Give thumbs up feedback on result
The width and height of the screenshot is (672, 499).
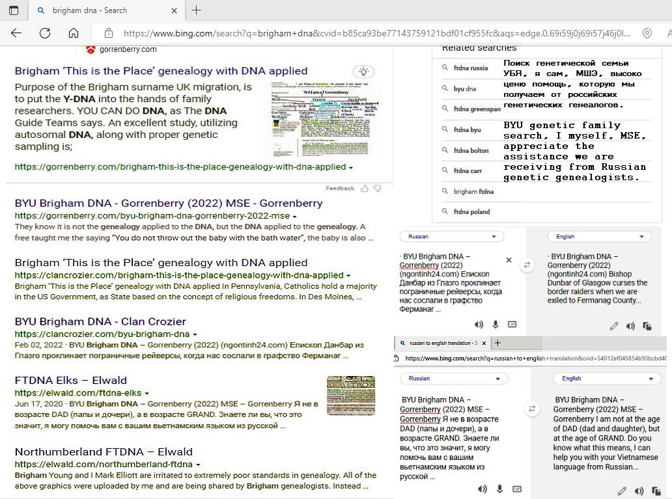click(x=364, y=189)
